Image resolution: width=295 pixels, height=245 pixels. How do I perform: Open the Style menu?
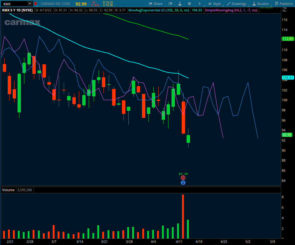coord(215,4)
